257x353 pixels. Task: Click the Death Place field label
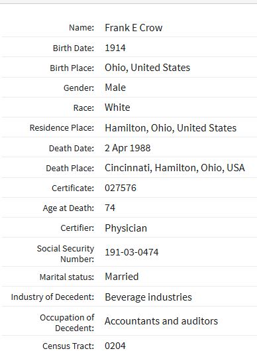70,168
